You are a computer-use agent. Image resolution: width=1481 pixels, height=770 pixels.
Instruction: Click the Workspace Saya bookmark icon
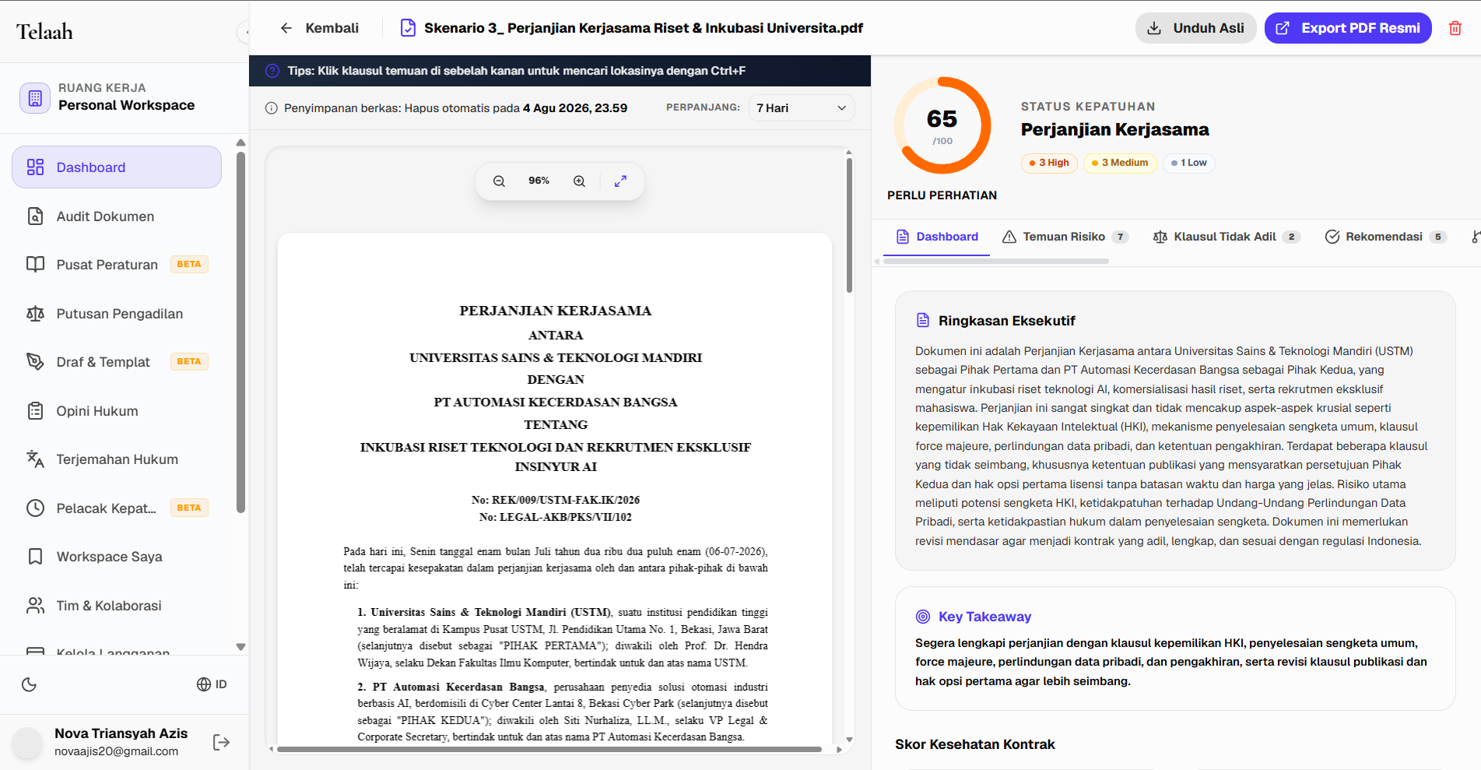coord(35,557)
